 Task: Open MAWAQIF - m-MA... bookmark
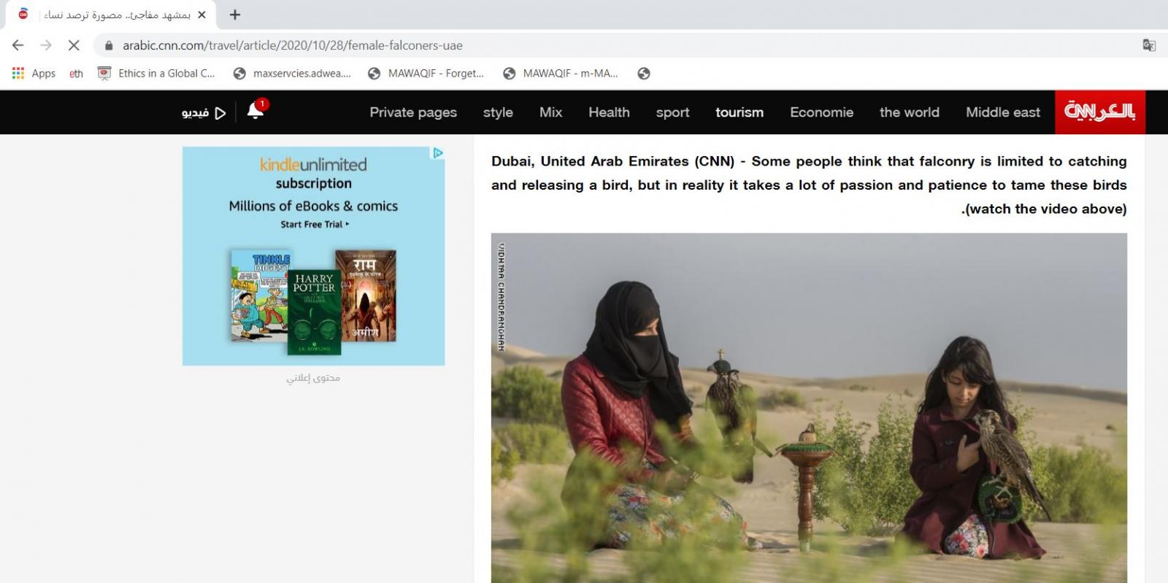561,73
